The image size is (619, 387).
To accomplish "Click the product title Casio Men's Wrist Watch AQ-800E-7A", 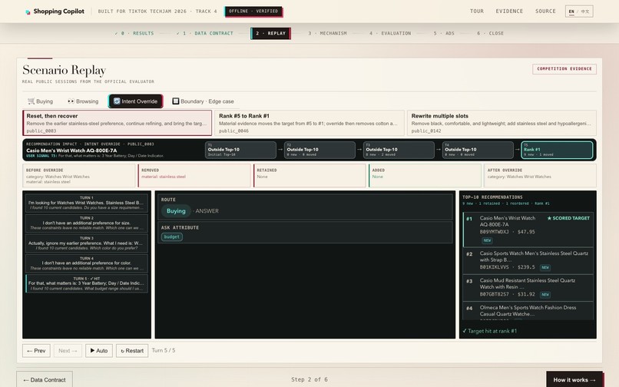I will (71, 150).
